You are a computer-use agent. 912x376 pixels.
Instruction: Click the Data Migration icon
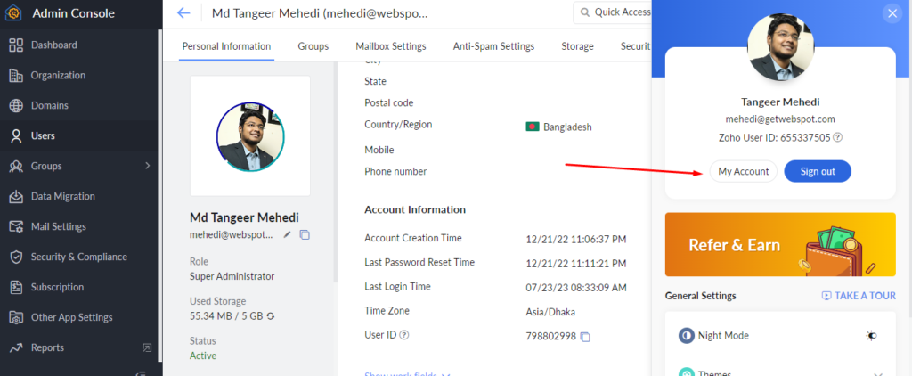pyautogui.click(x=16, y=196)
